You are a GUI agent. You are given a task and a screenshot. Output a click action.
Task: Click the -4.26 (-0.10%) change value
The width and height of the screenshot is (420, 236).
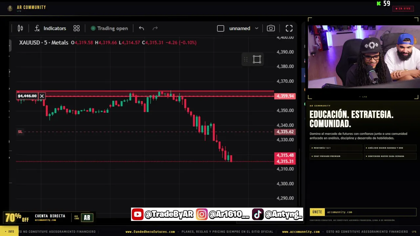pyautogui.click(x=181, y=43)
